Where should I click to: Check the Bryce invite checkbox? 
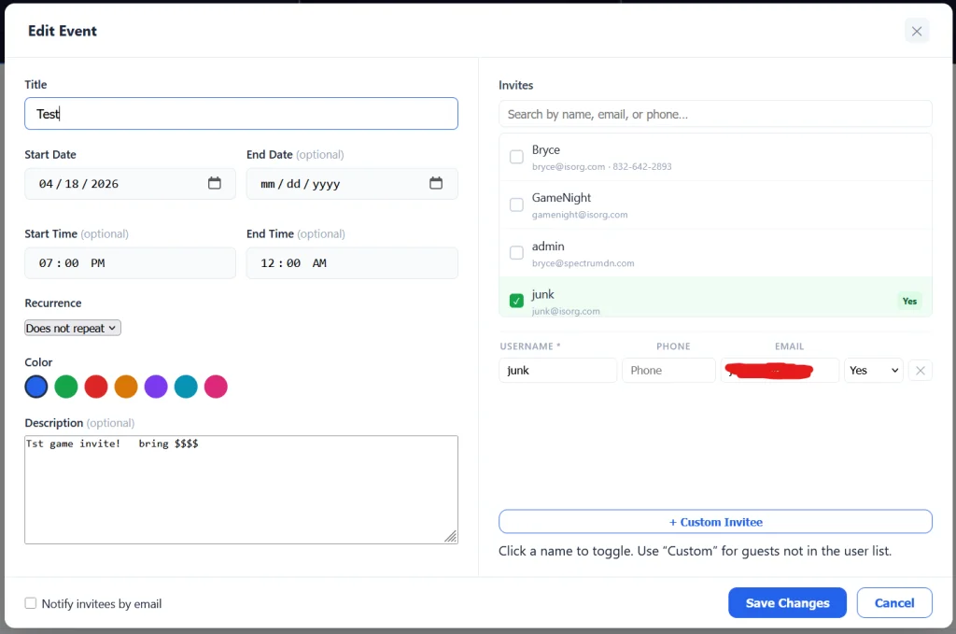[x=516, y=157]
